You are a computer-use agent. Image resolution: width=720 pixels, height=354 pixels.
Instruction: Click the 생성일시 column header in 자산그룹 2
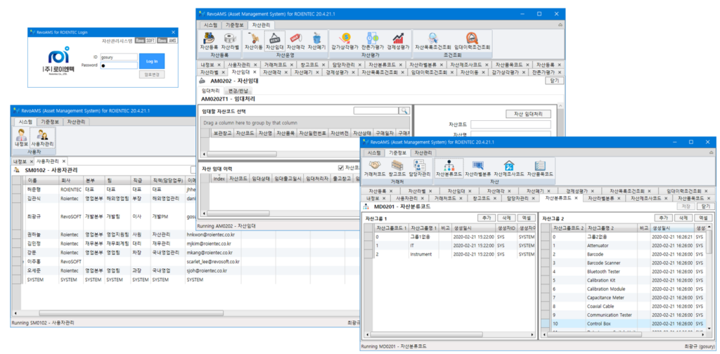coord(671,228)
